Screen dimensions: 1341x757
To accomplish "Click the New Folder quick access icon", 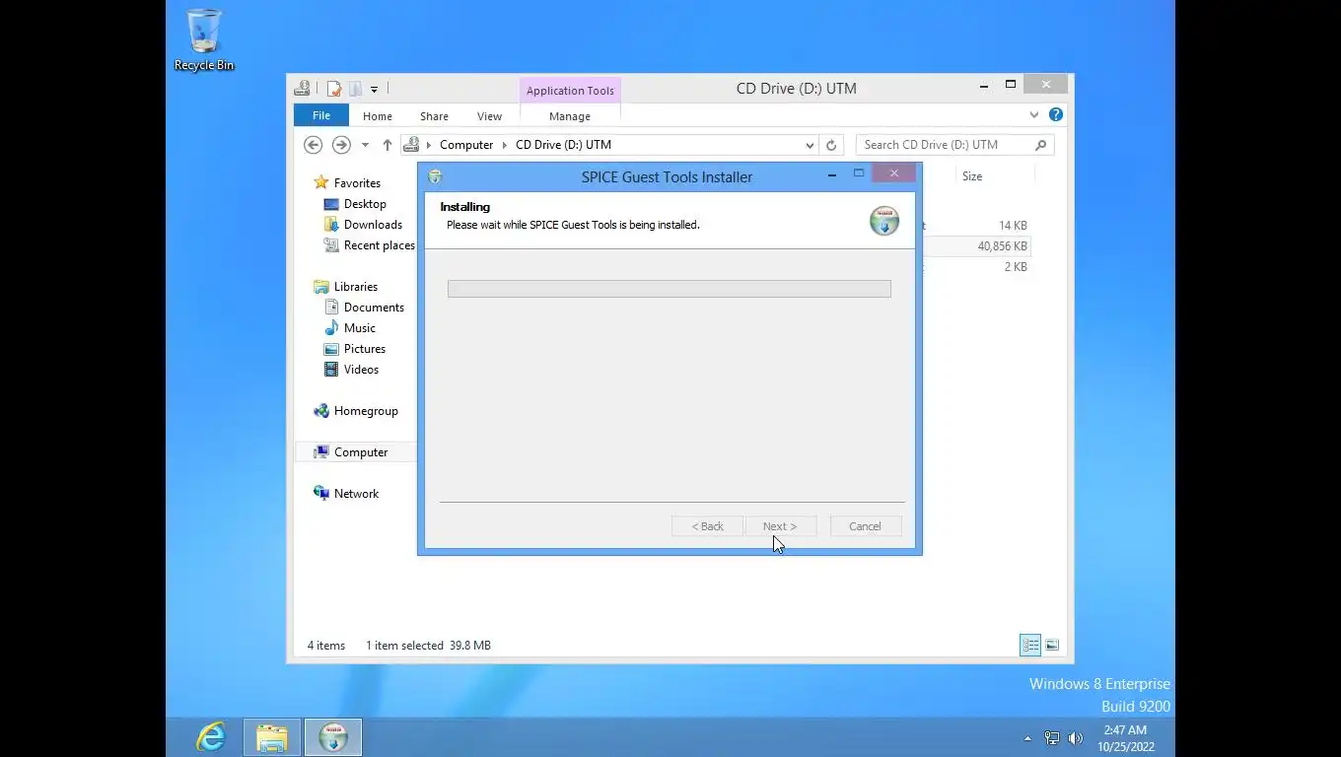I will click(355, 89).
